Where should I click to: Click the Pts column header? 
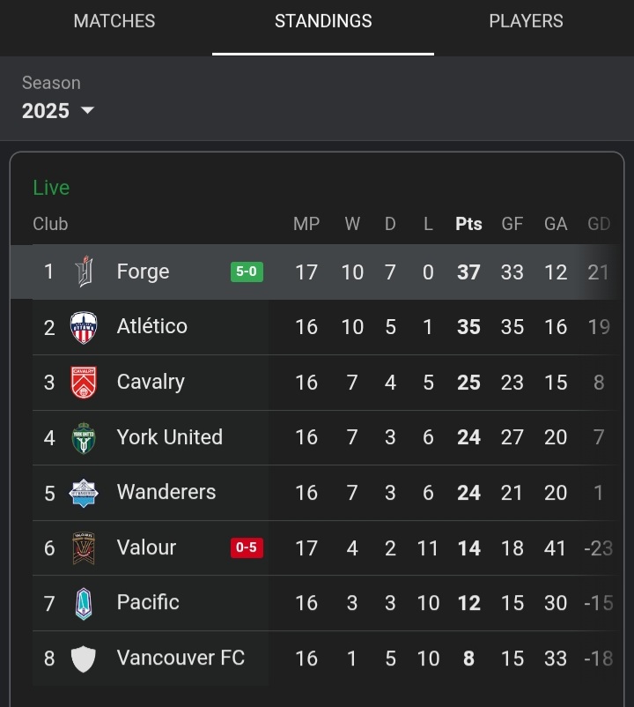(x=468, y=224)
